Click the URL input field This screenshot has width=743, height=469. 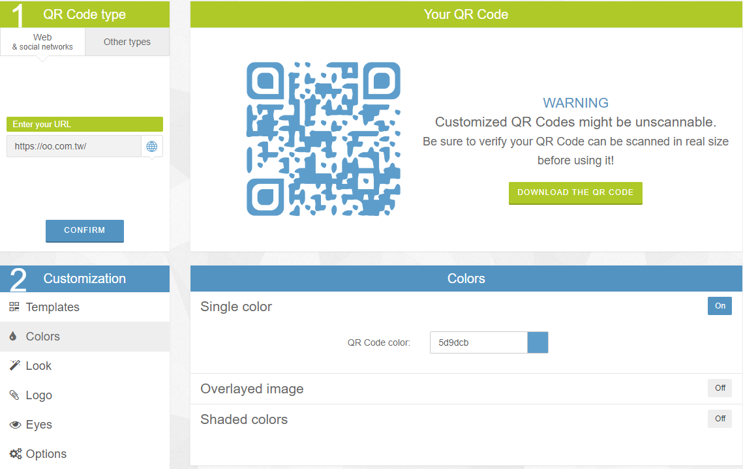coord(74,146)
